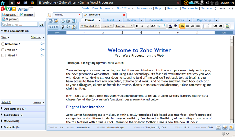Insert a numbered list

coord(205,26)
